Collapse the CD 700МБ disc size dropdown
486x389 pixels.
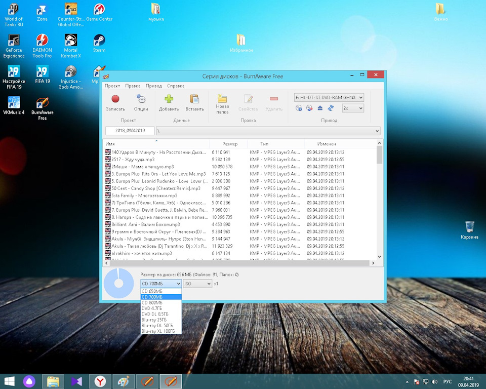pos(161,284)
